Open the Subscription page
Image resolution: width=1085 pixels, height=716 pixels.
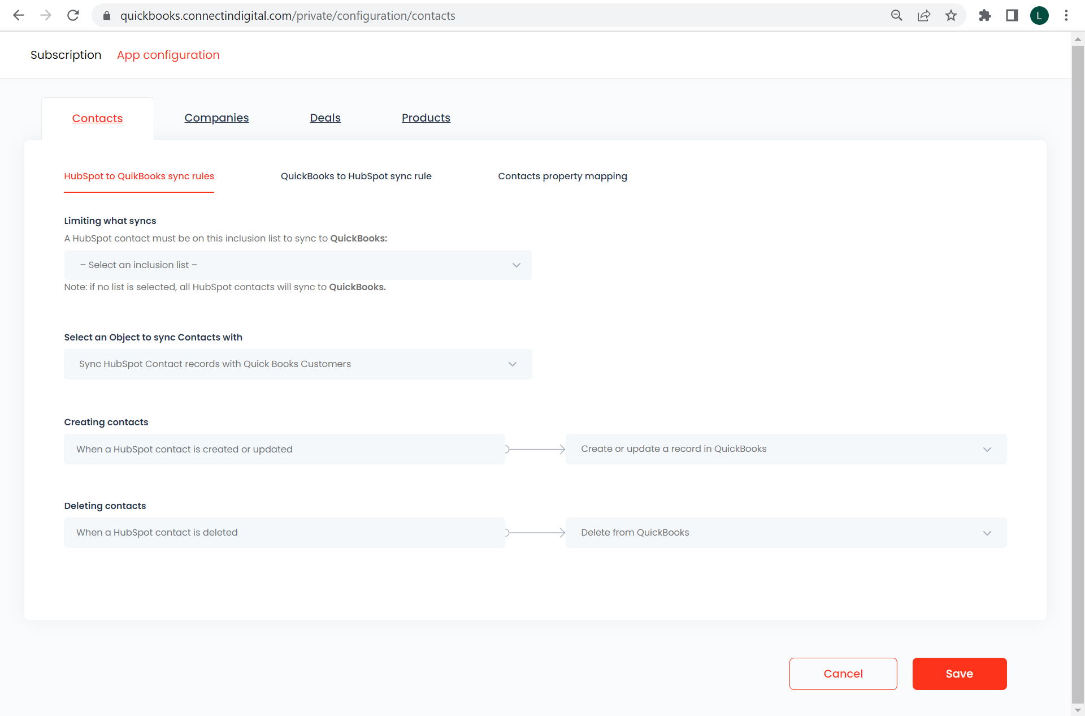point(66,55)
